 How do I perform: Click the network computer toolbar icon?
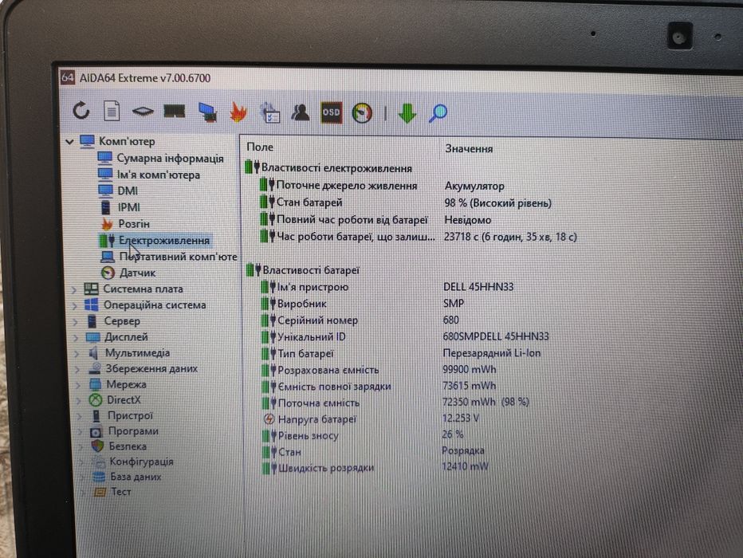click(x=207, y=112)
